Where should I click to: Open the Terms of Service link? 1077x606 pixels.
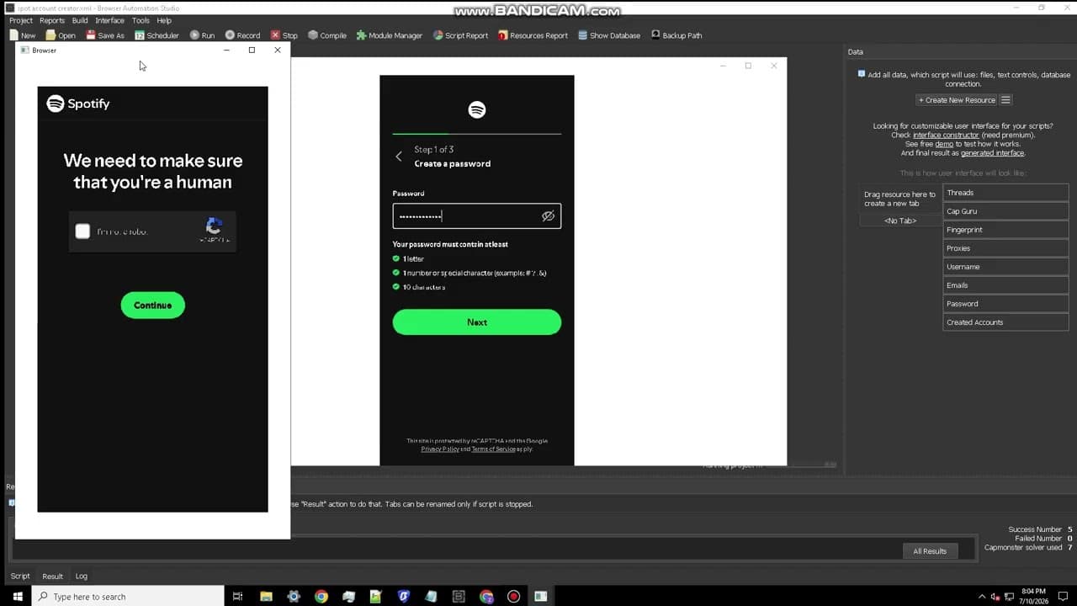[x=493, y=449]
